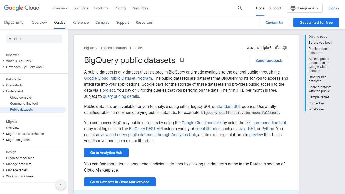Open the BigQuery REST API link
The image size is (345, 194).
coord(146,129)
